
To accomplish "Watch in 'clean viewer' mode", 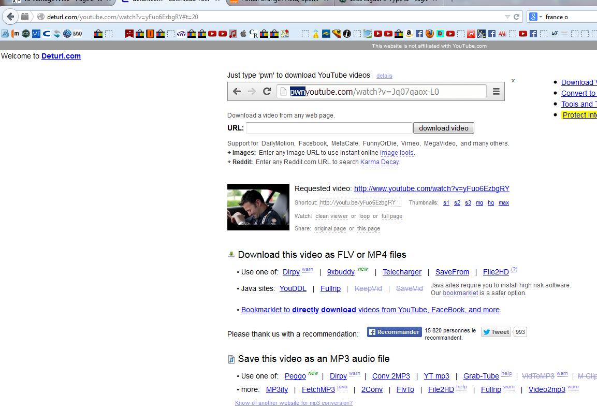I will (331, 216).
